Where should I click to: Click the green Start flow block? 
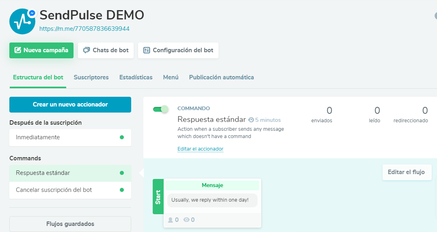158,196
